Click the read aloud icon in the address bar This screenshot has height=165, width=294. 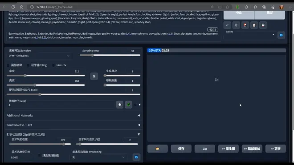(212, 7)
